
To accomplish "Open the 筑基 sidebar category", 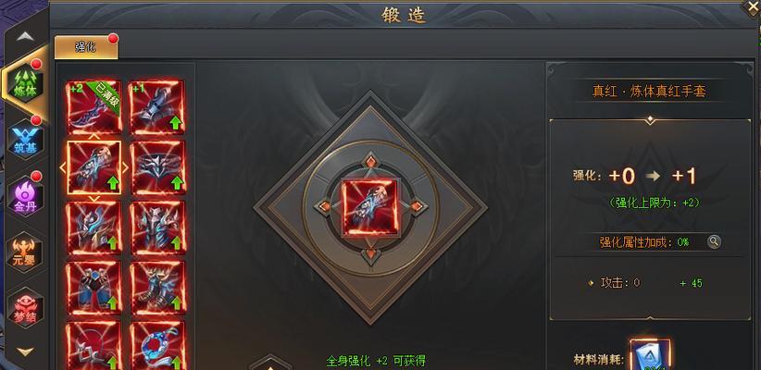I will coord(26,141).
